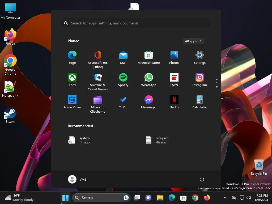Launch Spotify
Screen dimensions: 272x204
click(123, 80)
